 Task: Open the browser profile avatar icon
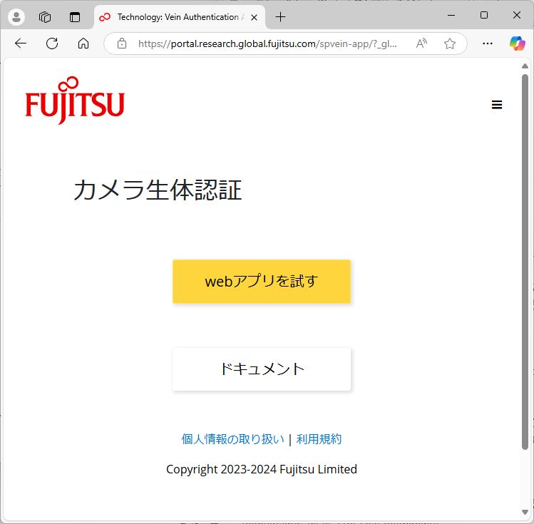[x=16, y=16]
